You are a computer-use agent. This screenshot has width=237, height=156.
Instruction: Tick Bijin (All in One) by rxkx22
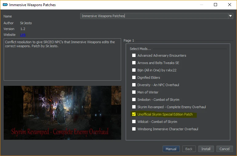134,70
